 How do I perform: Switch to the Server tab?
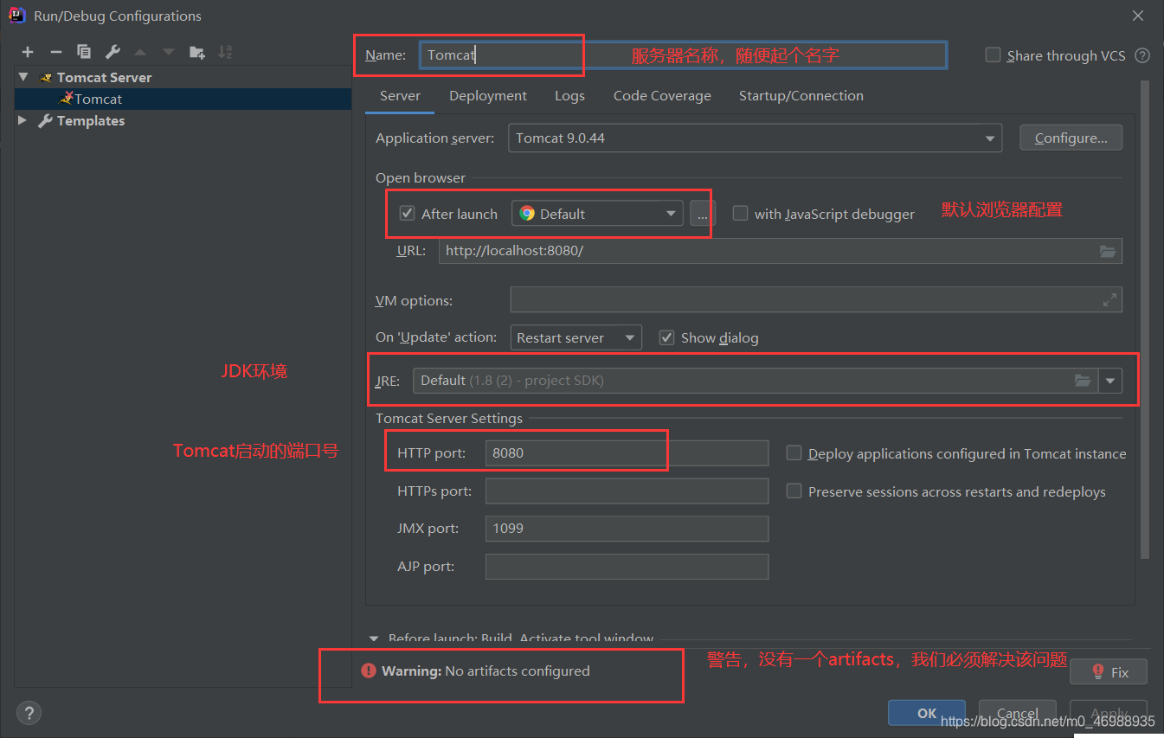coord(400,96)
